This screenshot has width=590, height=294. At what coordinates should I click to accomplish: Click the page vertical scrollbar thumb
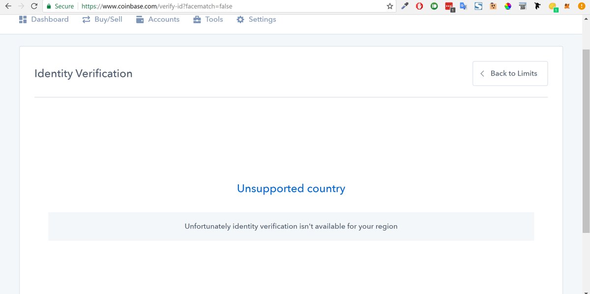pos(586,141)
